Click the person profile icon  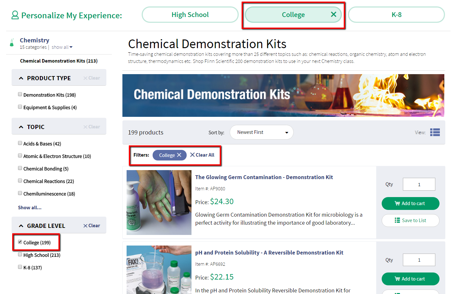[x=15, y=15]
